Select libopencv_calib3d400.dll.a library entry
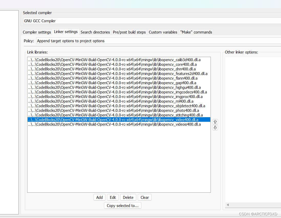Screen dimensions: 281x218 pyautogui.click(x=119, y=60)
